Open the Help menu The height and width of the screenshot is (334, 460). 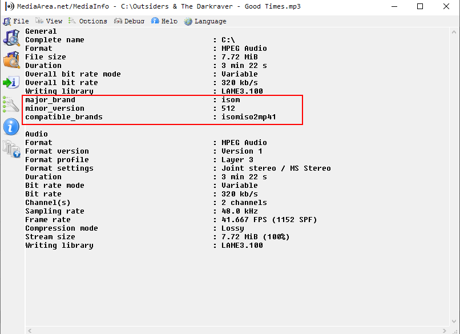point(164,21)
